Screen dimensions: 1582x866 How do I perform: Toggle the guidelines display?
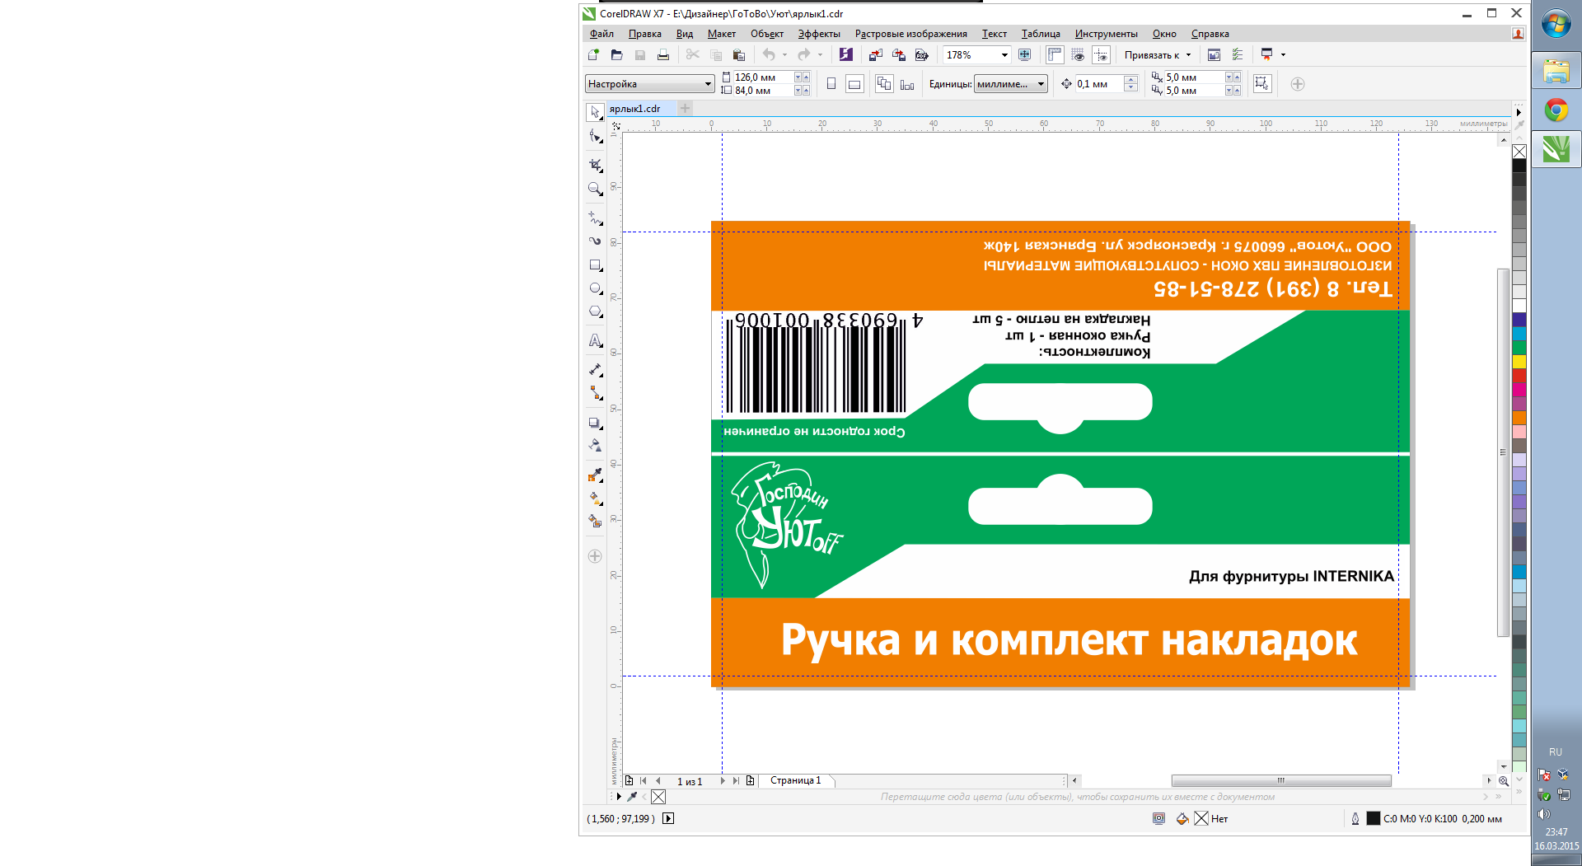(x=1101, y=54)
